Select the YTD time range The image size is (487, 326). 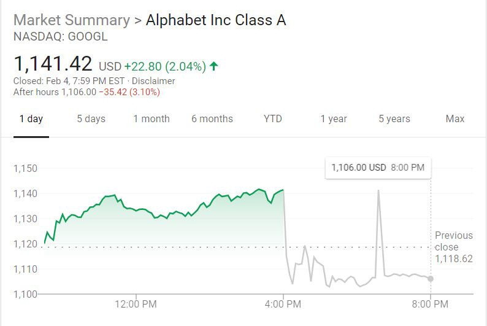point(273,119)
